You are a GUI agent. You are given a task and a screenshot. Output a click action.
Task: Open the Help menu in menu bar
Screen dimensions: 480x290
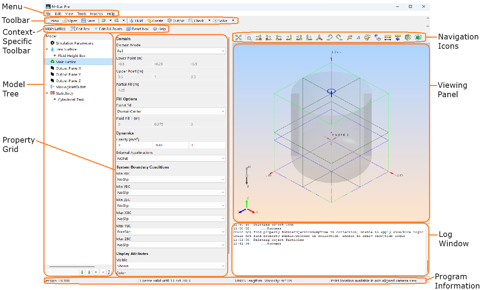point(110,14)
